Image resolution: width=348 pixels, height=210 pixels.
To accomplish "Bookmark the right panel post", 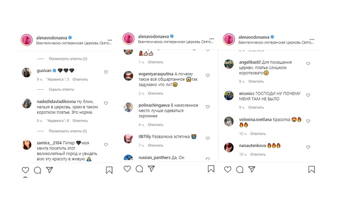I will [x=311, y=169].
